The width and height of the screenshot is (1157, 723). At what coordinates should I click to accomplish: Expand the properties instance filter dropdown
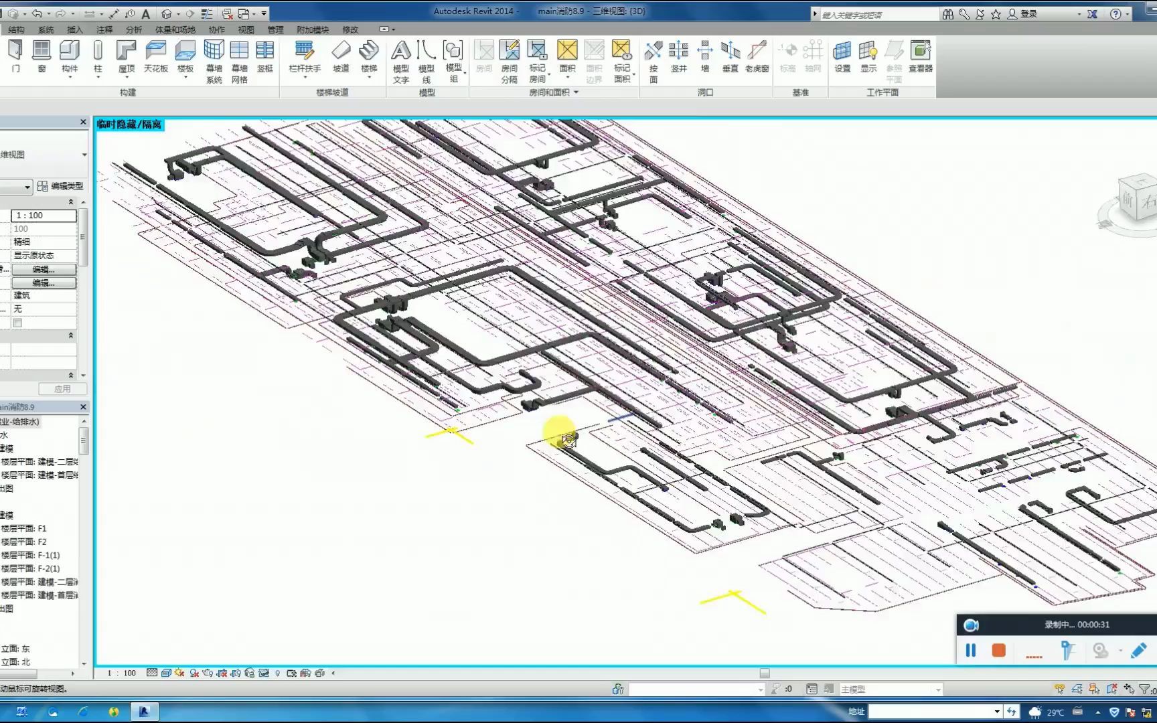tap(27, 186)
